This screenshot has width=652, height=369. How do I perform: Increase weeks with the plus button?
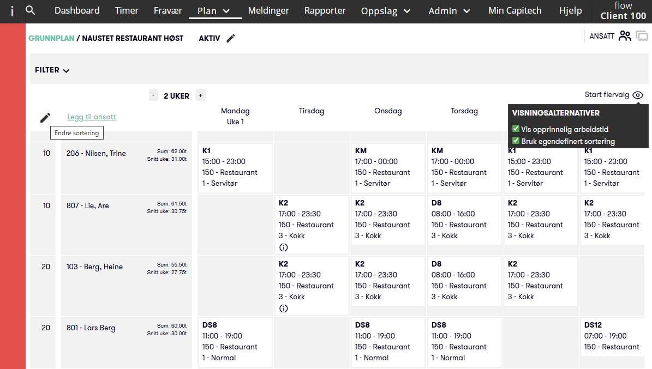(x=200, y=95)
